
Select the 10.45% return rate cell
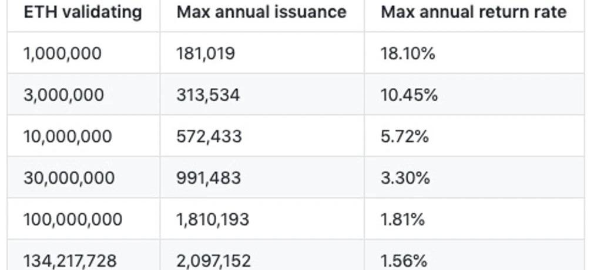point(409,95)
